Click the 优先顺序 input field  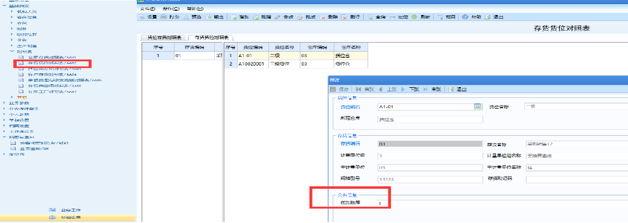(383, 203)
